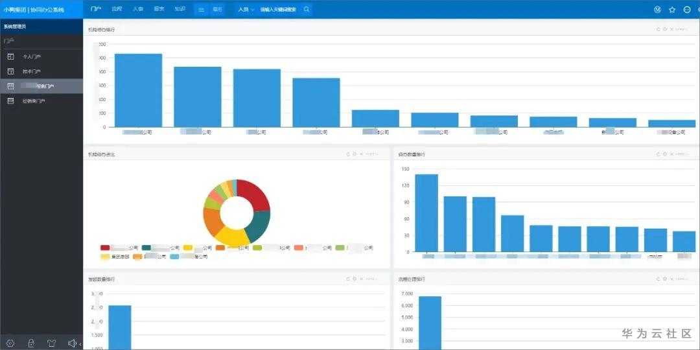Click the speaker announcement icon at sidebar bottom
The width and height of the screenshot is (700, 350).
pos(71,343)
